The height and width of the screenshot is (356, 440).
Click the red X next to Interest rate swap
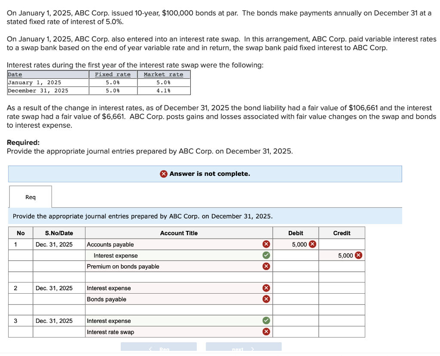(x=266, y=331)
